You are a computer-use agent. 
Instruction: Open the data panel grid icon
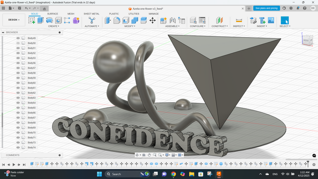pos(3,8)
